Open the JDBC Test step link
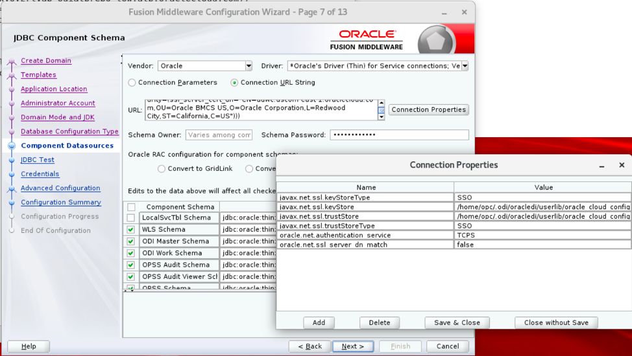 click(x=37, y=160)
